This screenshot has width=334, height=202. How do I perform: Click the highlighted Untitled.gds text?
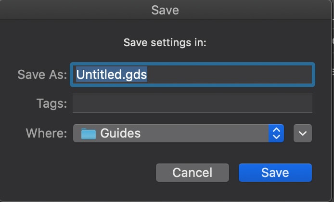click(x=112, y=75)
